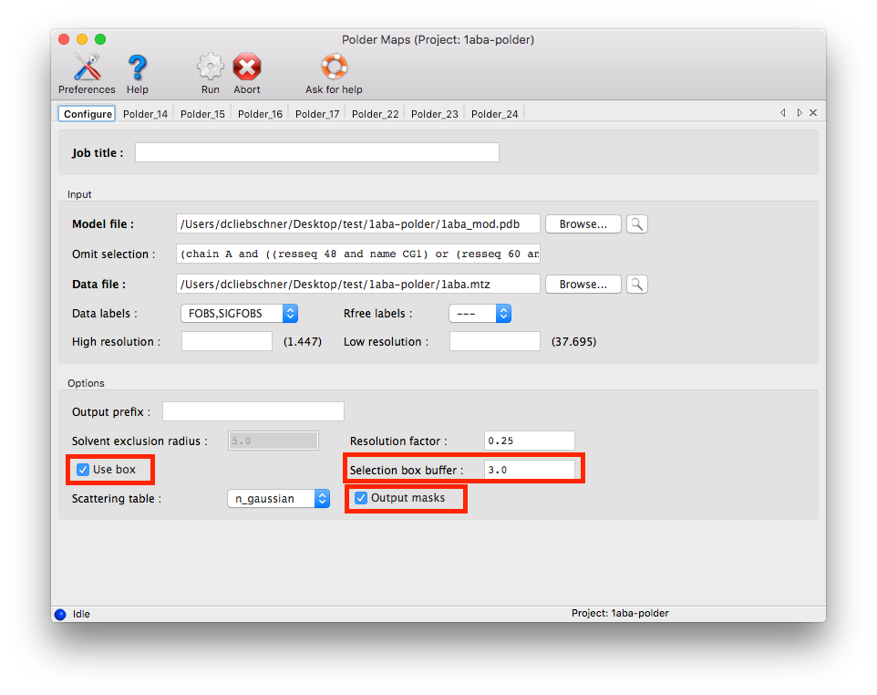Click magnifier icon next to Model file
The height and width of the screenshot is (695, 877).
637,224
